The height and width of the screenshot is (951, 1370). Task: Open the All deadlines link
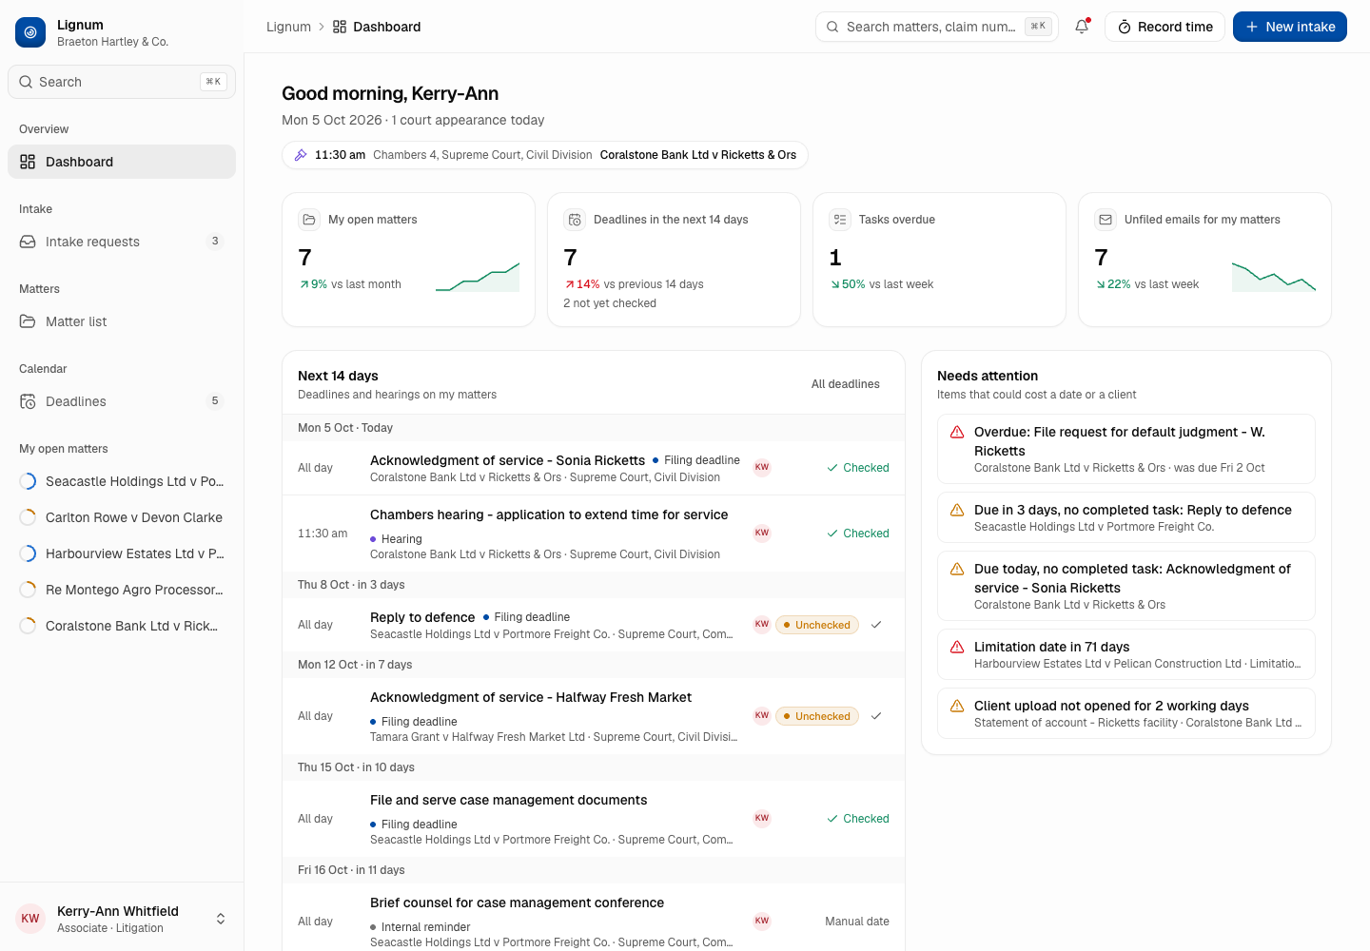pos(846,384)
